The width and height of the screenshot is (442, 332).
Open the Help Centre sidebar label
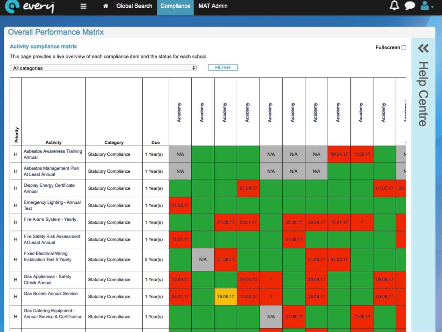(x=423, y=94)
